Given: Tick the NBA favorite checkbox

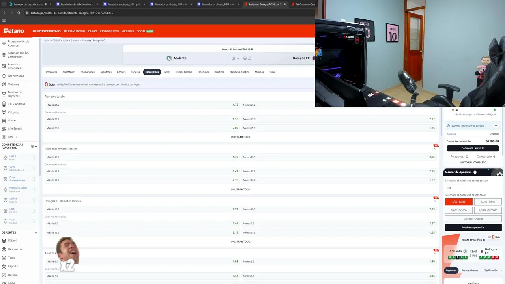Looking at the screenshot, I should [x=33, y=211].
